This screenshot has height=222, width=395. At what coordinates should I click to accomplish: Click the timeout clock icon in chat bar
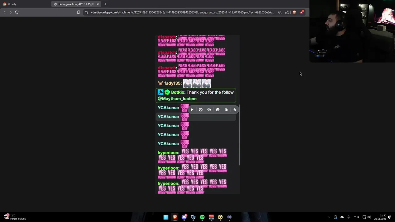click(201, 110)
